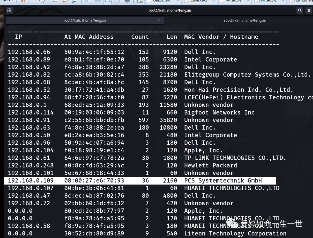This screenshot has width=313, height=238.
Task: Click MAC Vendor / Hostname header
Action: (x=221, y=37)
